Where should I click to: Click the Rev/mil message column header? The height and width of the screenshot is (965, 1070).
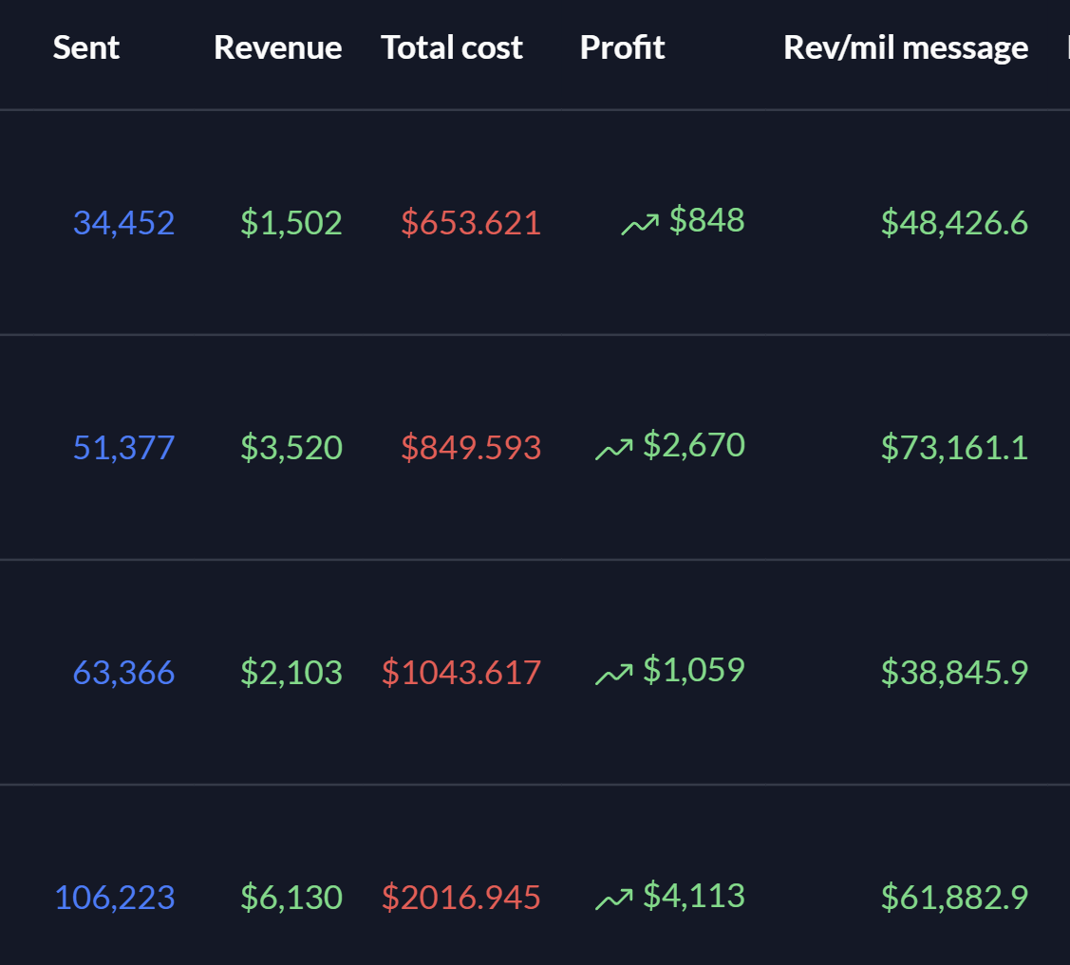(906, 47)
